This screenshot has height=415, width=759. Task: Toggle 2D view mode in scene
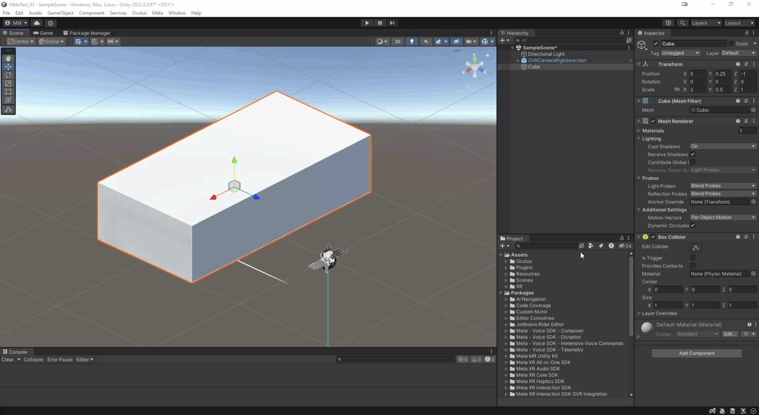pyautogui.click(x=398, y=42)
